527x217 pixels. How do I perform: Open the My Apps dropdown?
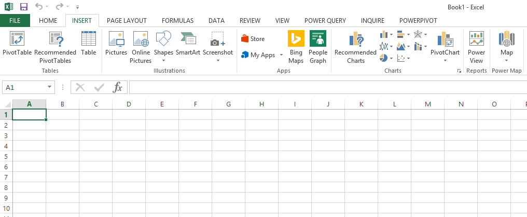281,55
